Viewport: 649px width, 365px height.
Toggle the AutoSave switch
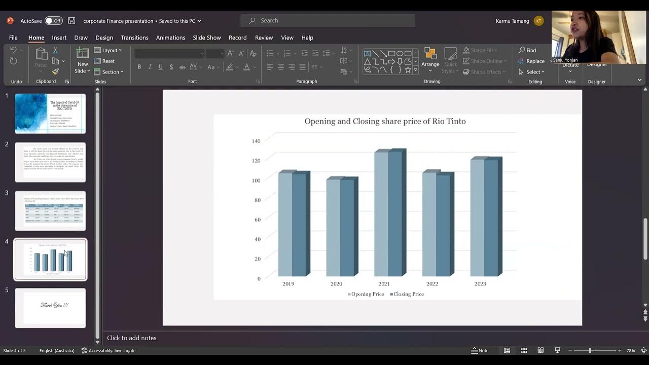click(53, 21)
